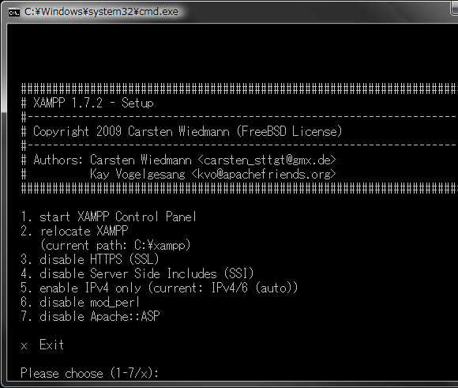This screenshot has height=388, width=458.
Task: Click option '7. disable Apache::ASP'
Action: [90, 316]
